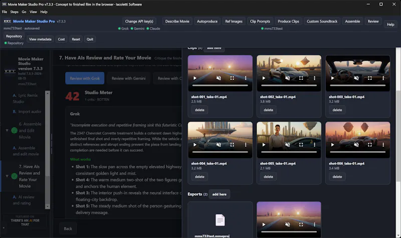Play the shot-002_take-01.mp4 clip

coord(264,78)
